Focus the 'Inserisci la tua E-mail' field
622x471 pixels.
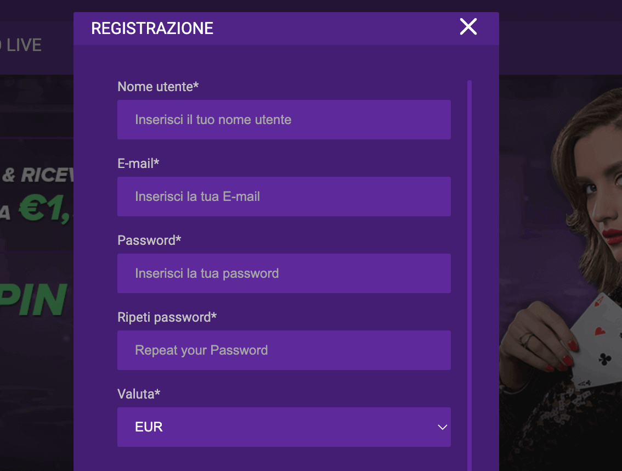click(x=284, y=197)
